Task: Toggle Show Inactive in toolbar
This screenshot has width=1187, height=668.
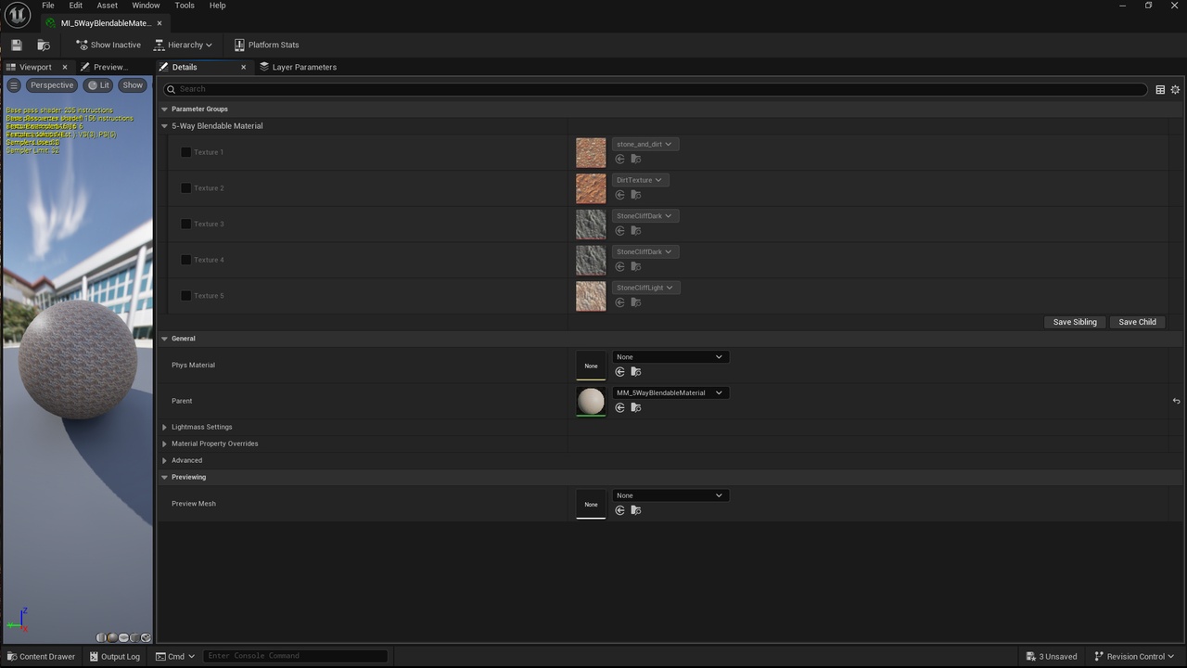Action: coord(108,45)
